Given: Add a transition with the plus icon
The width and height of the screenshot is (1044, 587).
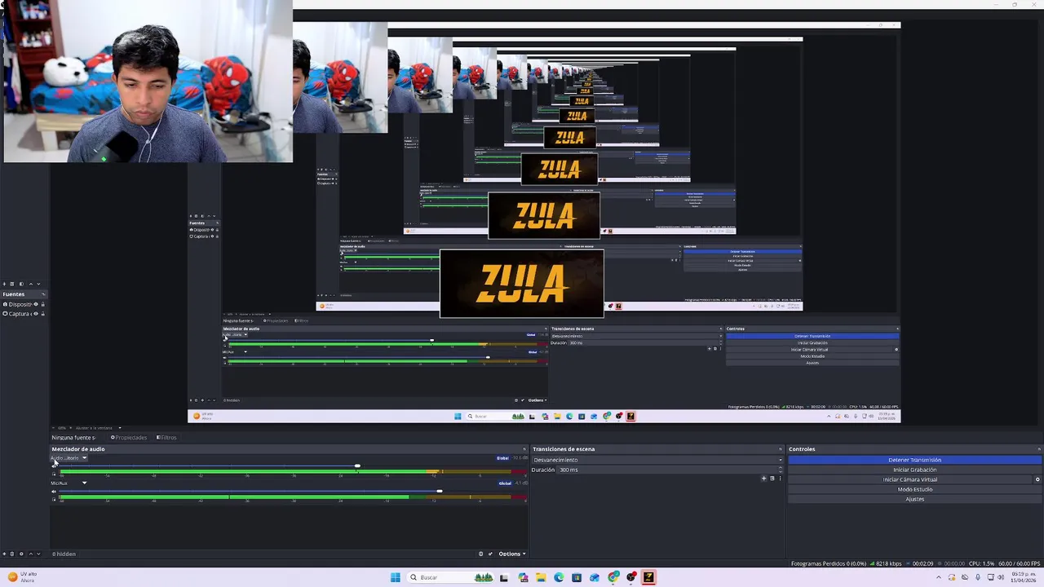Looking at the screenshot, I should (x=764, y=479).
